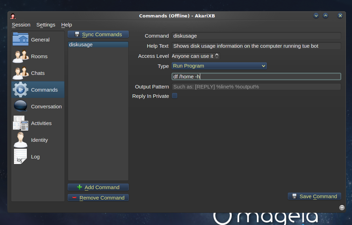The image size is (352, 225).
Task: Click the program field containing df /home -h
Action: coord(256,76)
